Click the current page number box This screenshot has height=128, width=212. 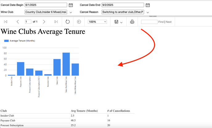point(28,22)
